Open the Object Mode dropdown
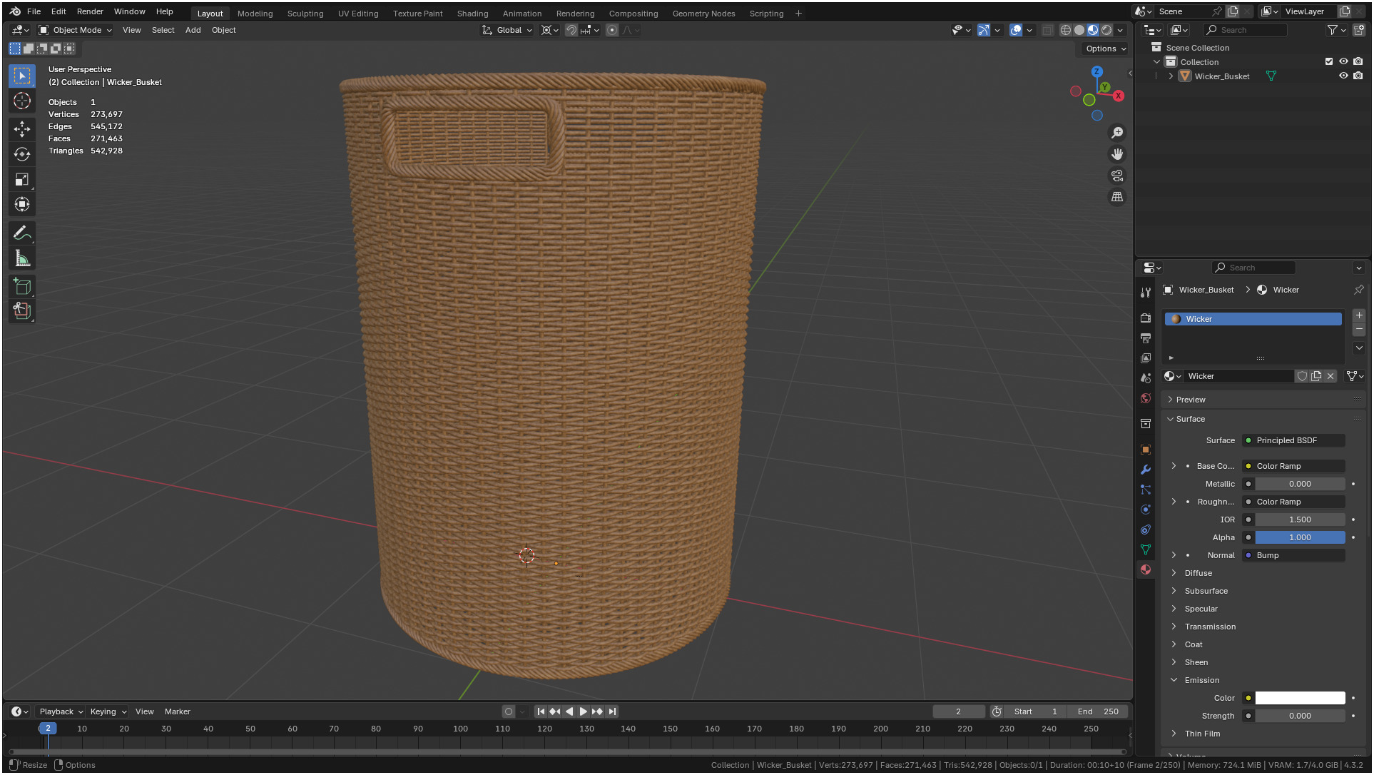The height and width of the screenshot is (775, 1374). click(x=76, y=30)
